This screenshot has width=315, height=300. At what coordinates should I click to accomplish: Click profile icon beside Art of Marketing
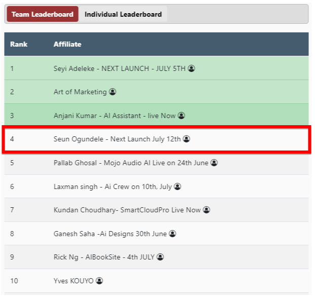point(113,92)
